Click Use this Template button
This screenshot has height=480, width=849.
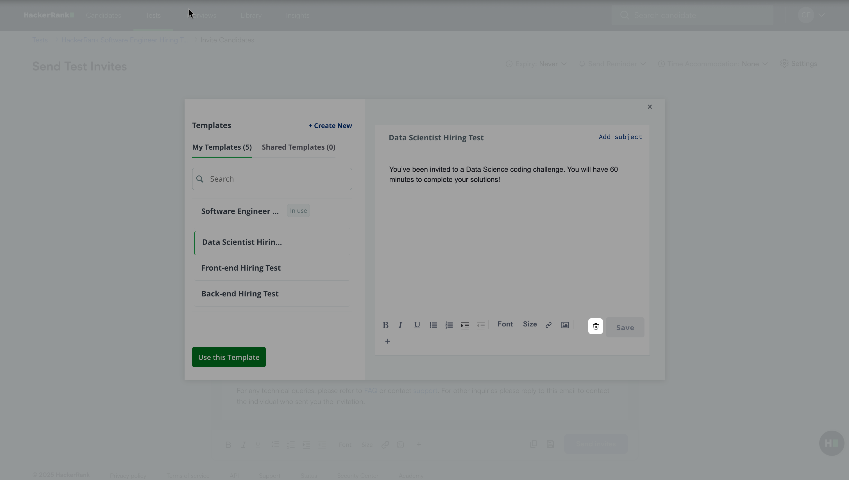pyautogui.click(x=229, y=357)
